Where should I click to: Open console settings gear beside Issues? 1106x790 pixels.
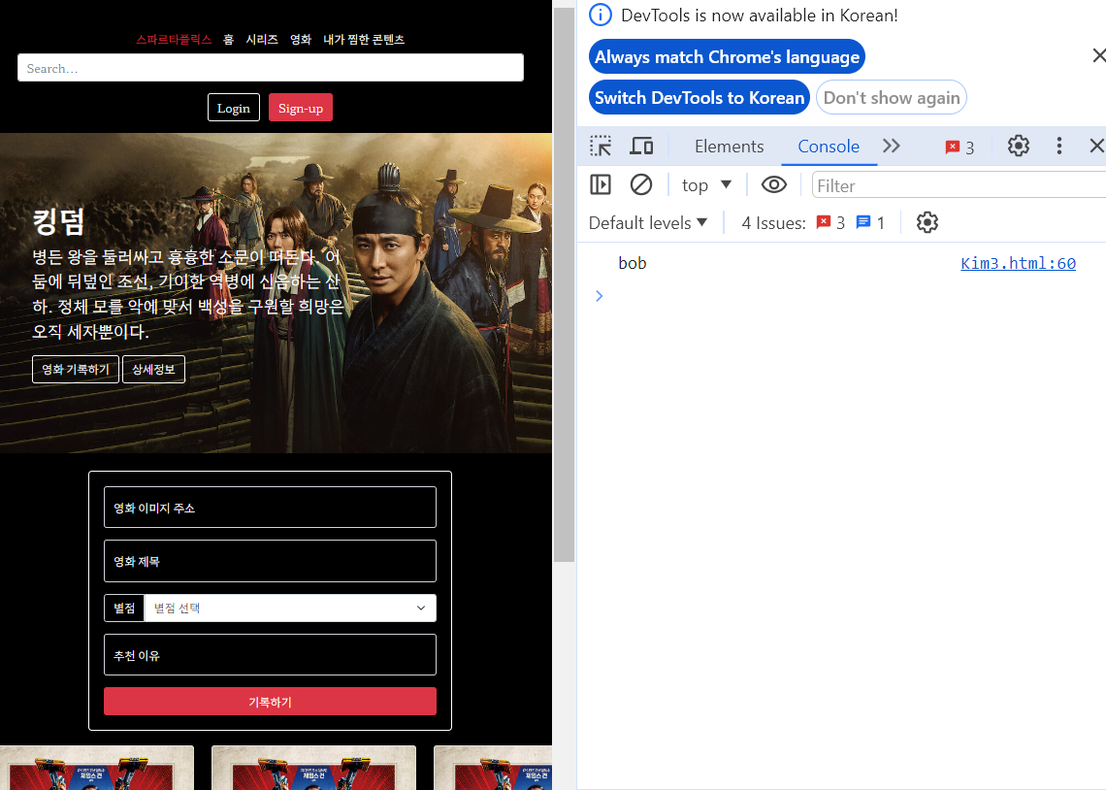coord(927,223)
